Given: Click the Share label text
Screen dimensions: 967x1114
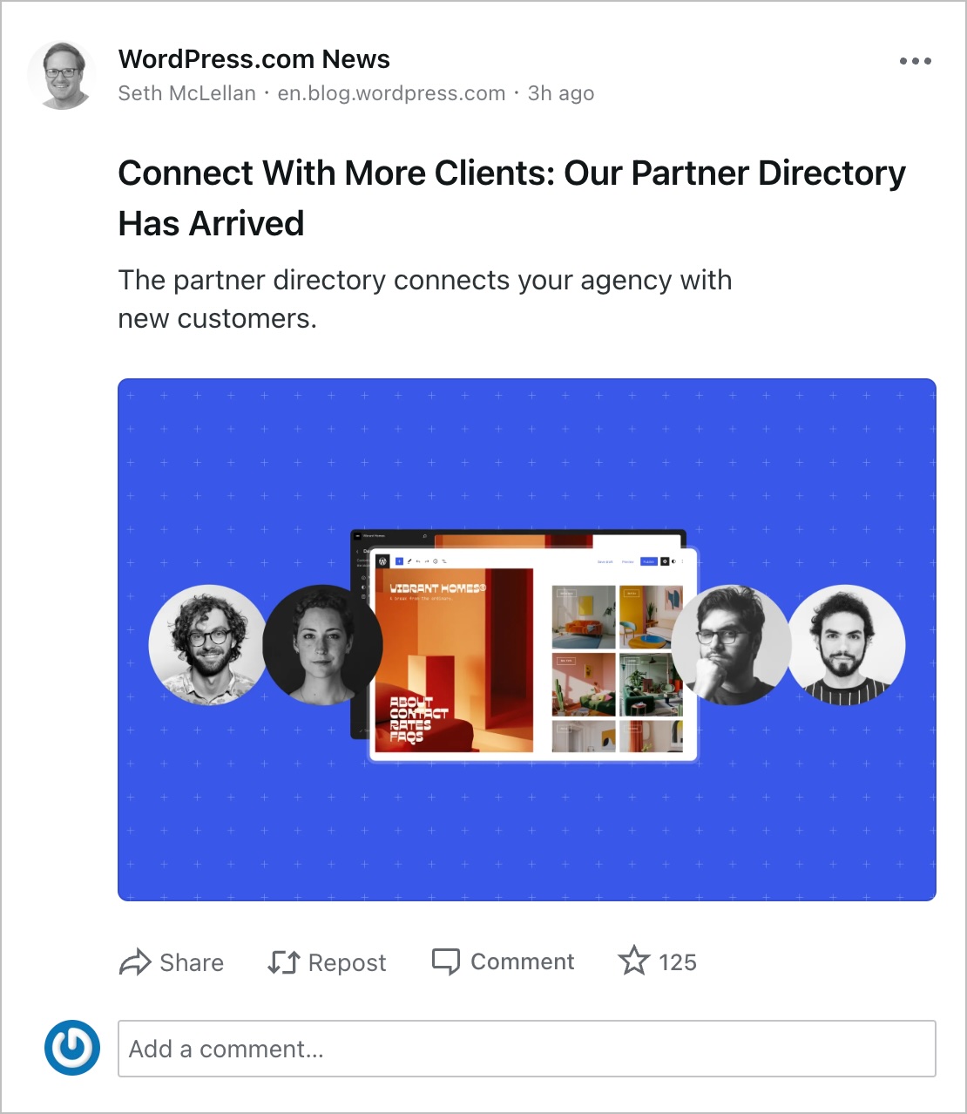Looking at the screenshot, I should [192, 962].
